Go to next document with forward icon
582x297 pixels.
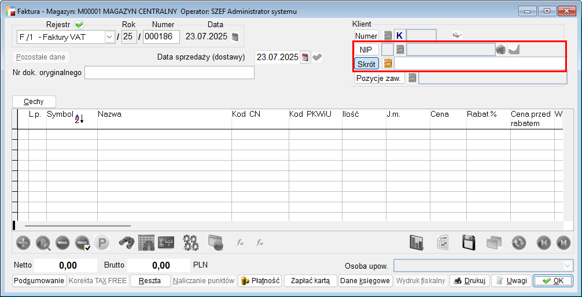click(x=563, y=243)
